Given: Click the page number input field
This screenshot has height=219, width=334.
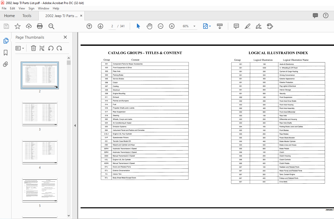Looking at the screenshot, I should (112, 26).
